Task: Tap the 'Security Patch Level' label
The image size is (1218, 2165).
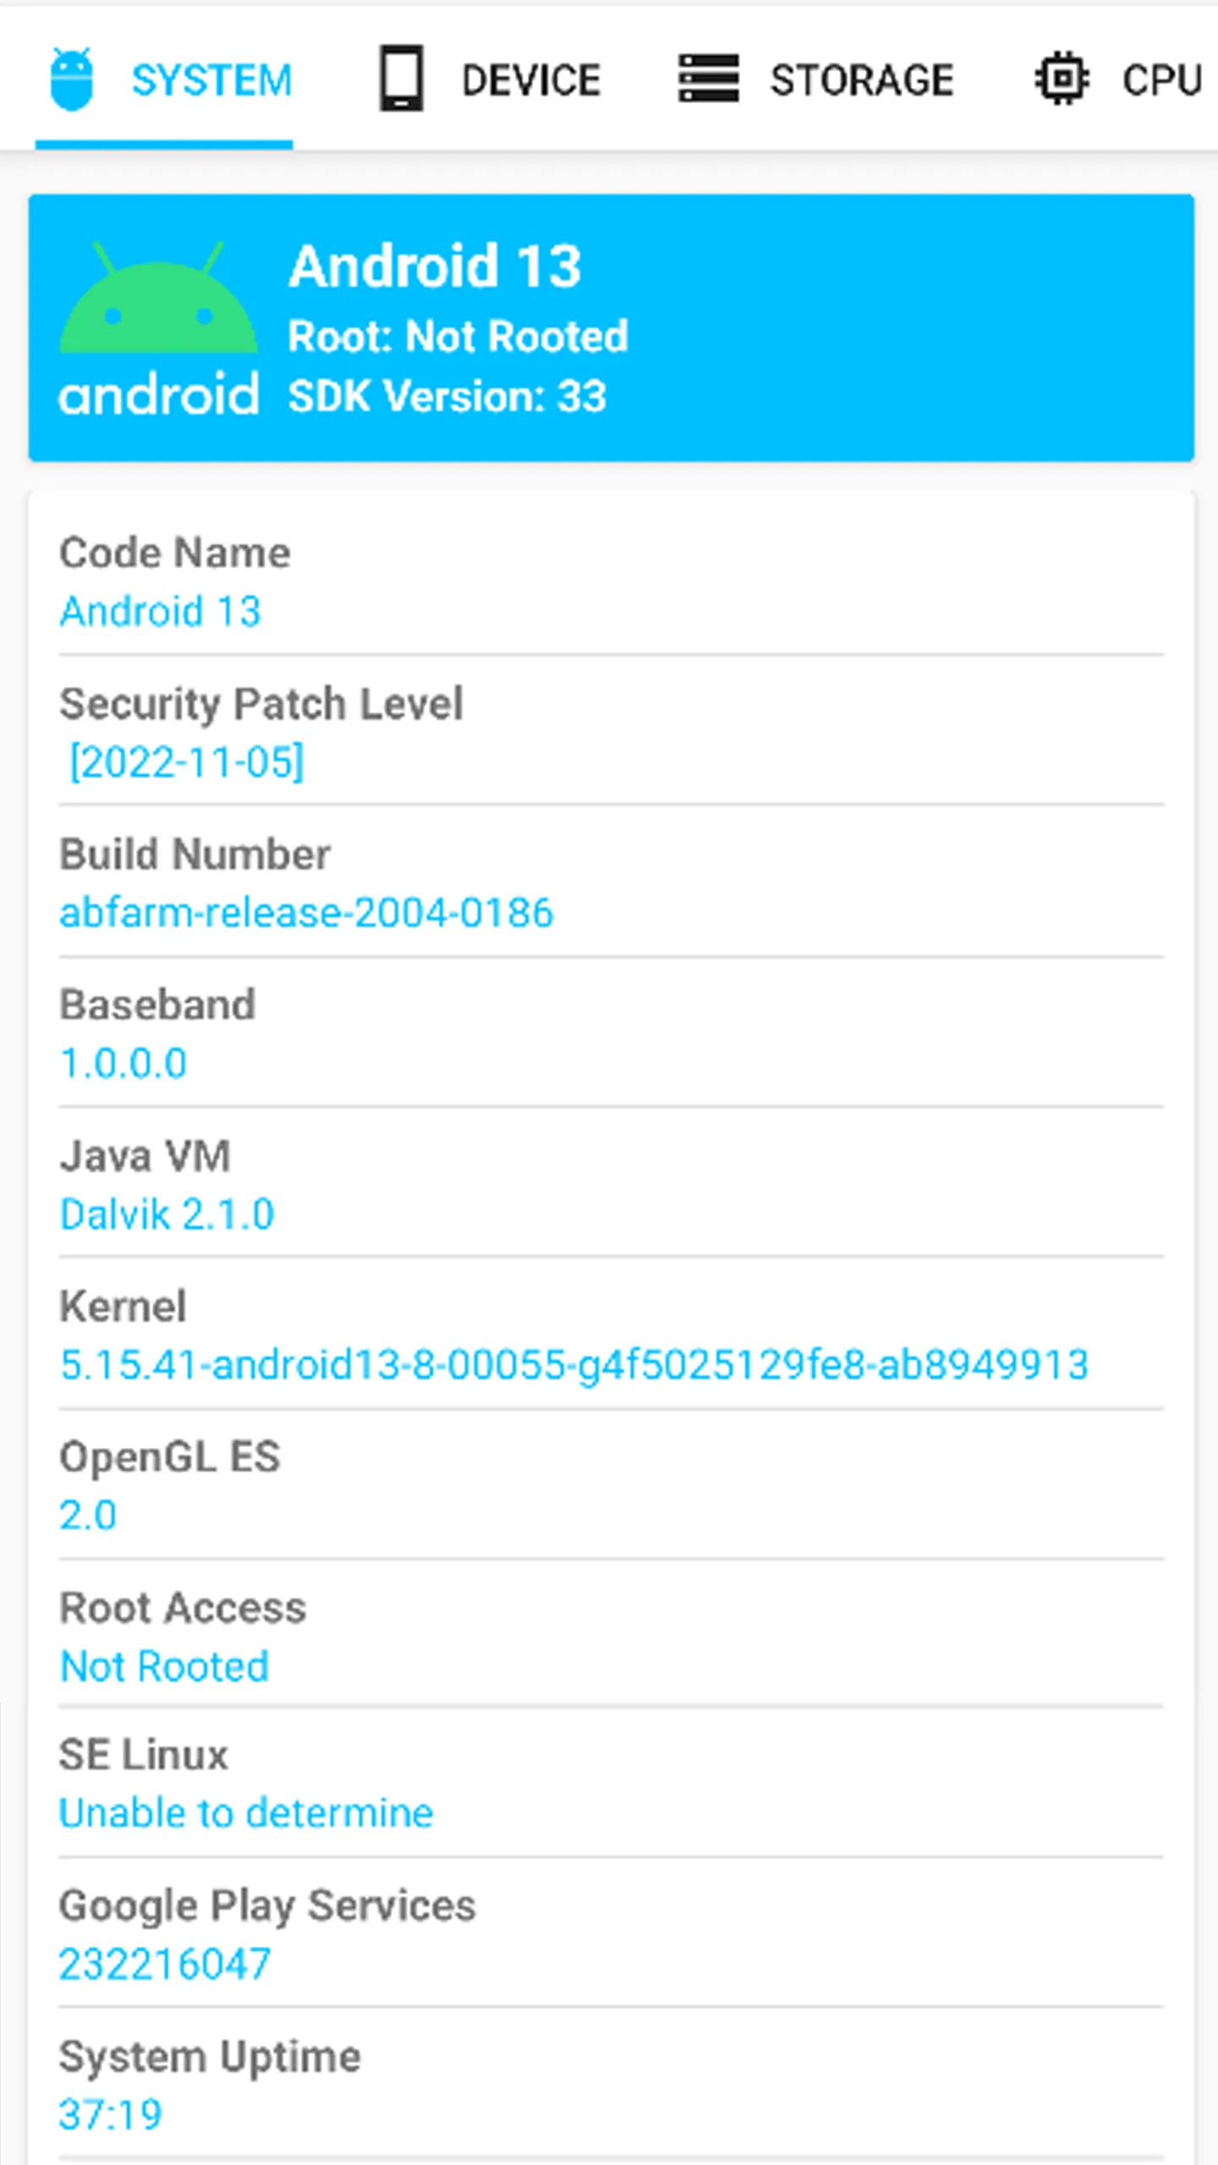Action: [x=261, y=704]
